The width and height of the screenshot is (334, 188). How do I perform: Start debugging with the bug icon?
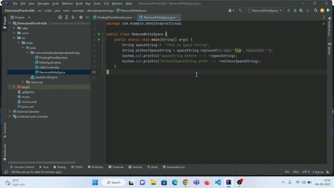[295, 10]
